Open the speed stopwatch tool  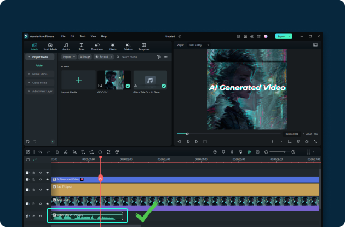coord(100,152)
